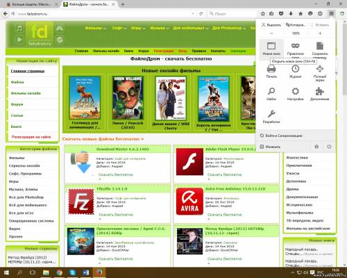Image resolution: width=347 pixels, height=278 pixels.
Task: Click the gamepad icon beside the fd logo
Action: (60, 28)
